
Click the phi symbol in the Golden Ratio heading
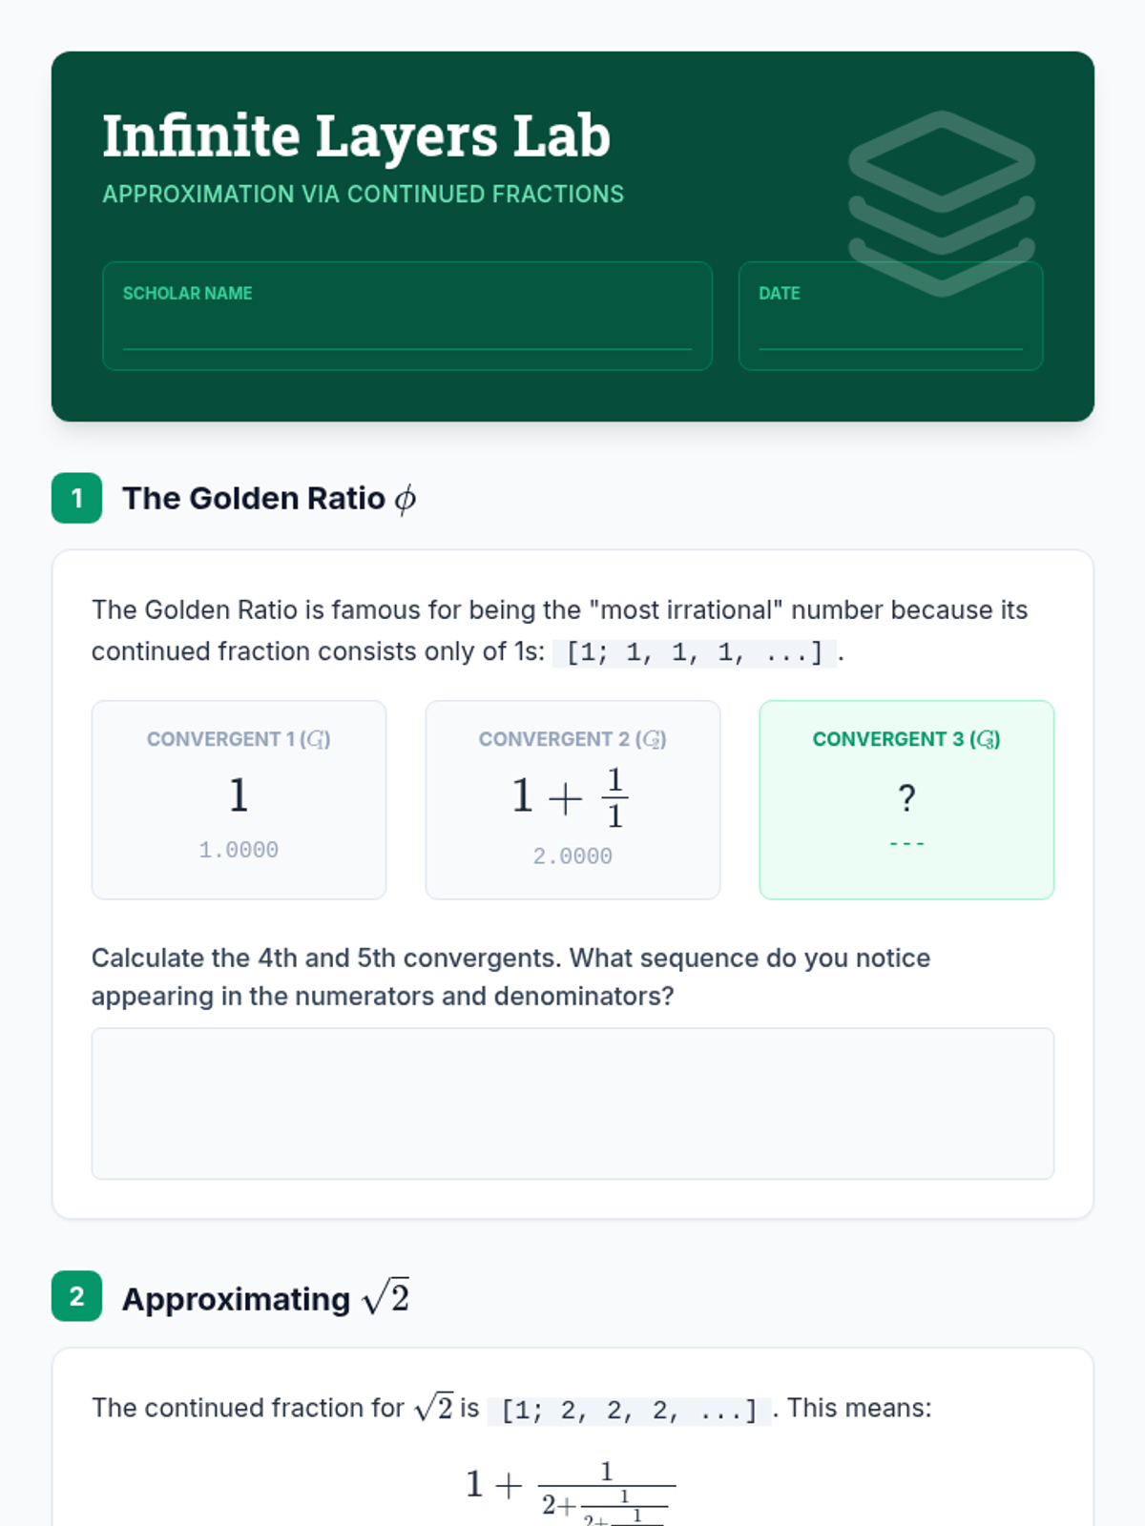(406, 499)
